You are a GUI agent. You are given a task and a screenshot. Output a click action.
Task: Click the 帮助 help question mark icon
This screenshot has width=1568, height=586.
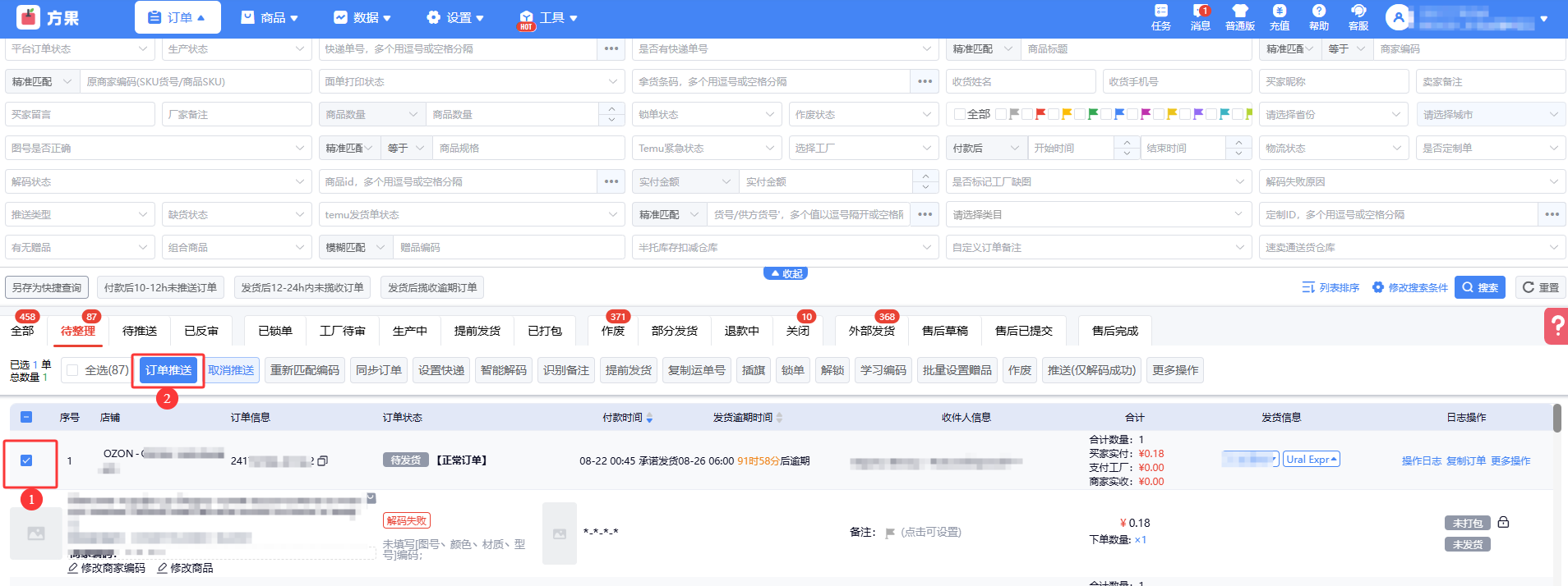[1318, 11]
